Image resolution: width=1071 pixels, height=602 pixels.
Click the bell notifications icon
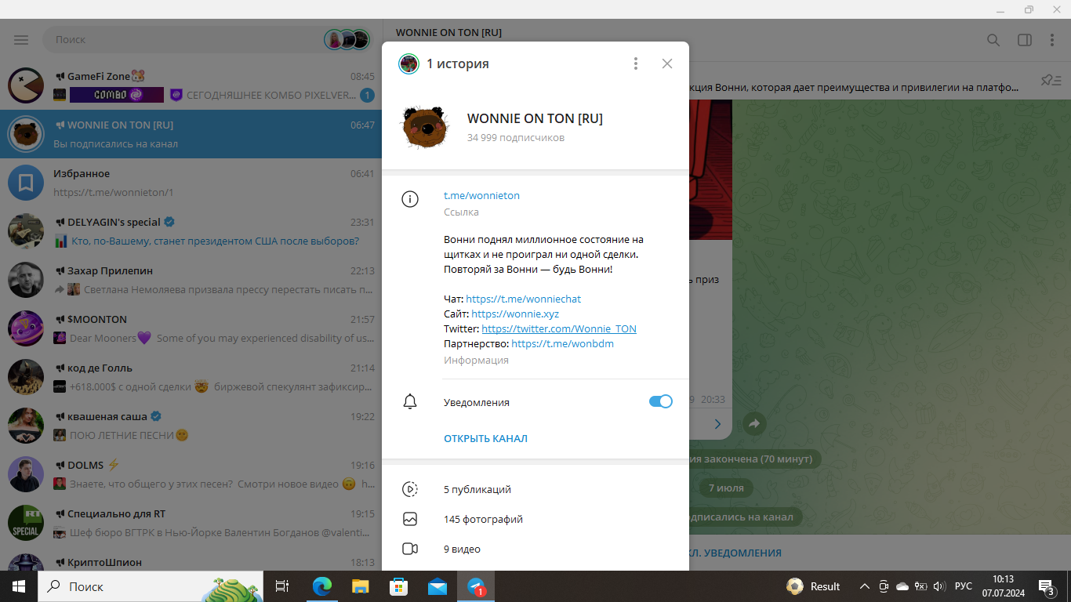point(410,401)
